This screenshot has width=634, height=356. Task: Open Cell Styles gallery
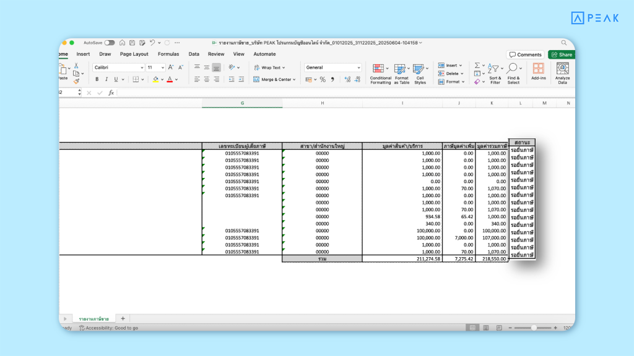click(x=420, y=74)
